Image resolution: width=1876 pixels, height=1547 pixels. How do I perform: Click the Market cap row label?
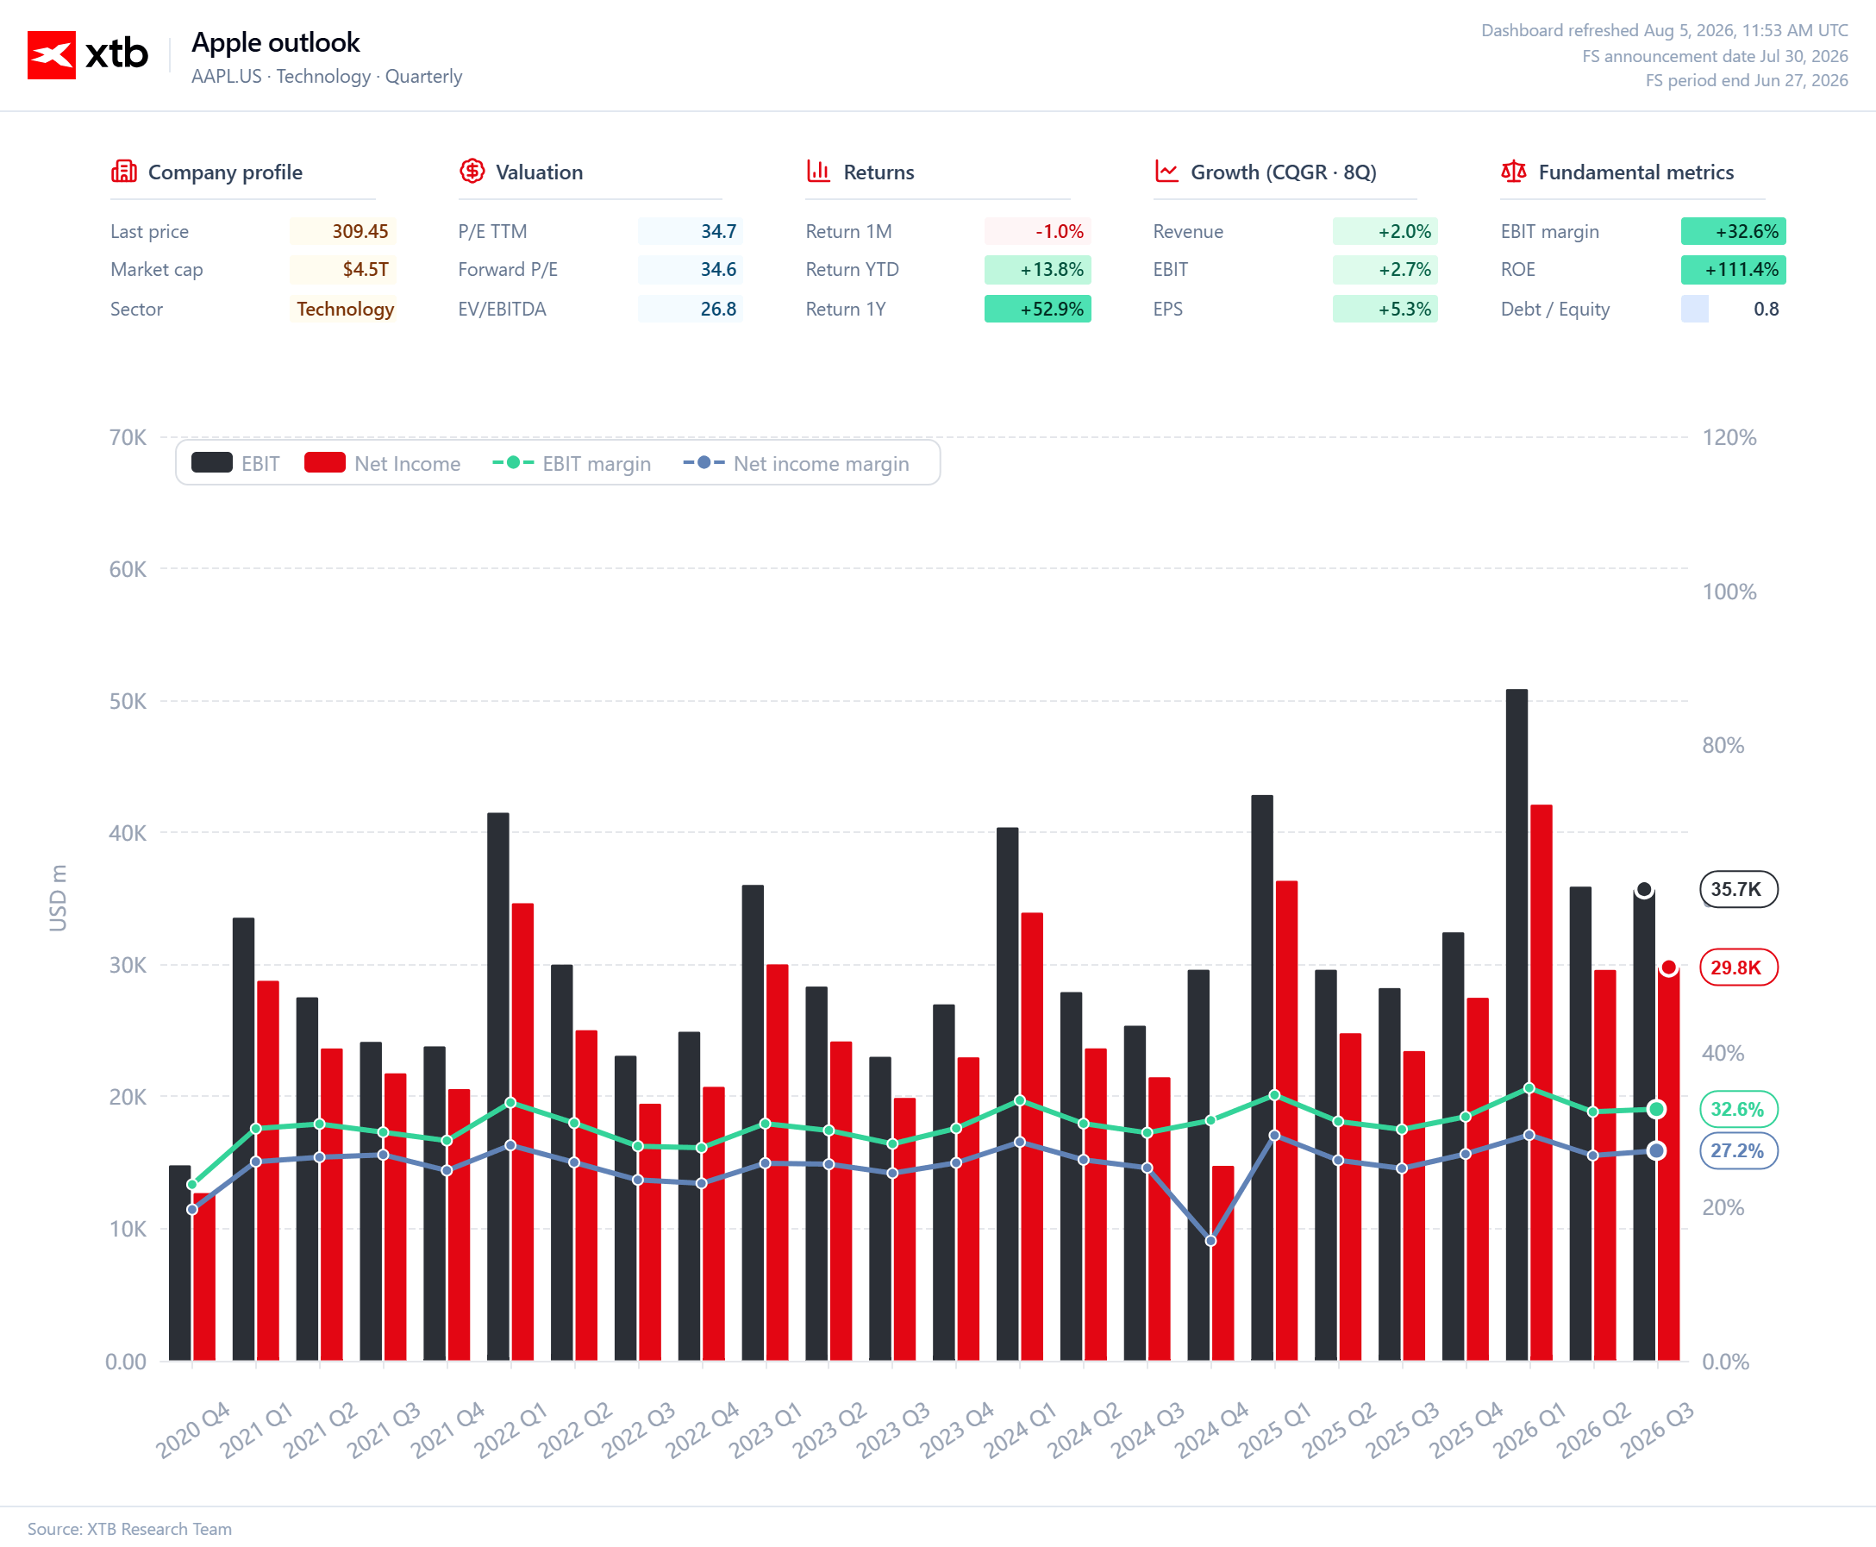point(157,269)
